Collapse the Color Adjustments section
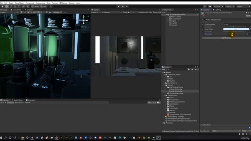Image resolution: width=251 pixels, height=141 pixels. pos(203,20)
